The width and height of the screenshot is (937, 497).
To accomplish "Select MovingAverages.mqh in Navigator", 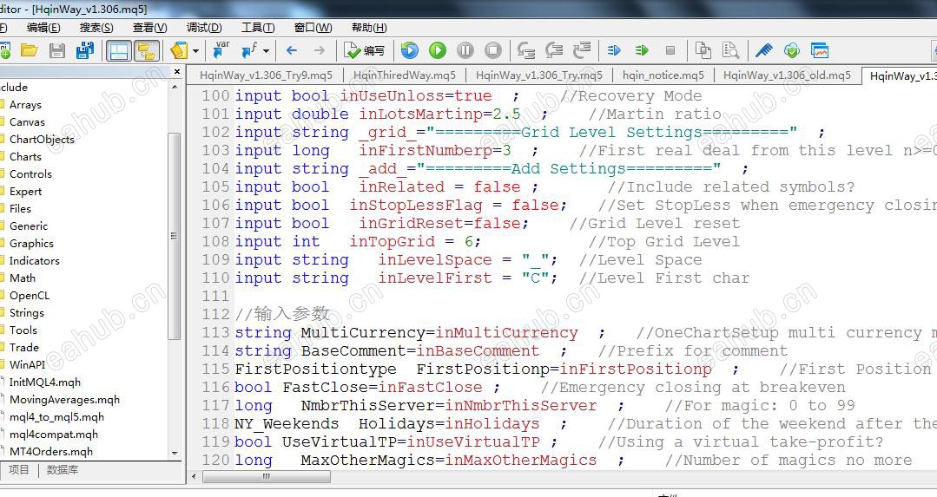I will click(x=64, y=399).
